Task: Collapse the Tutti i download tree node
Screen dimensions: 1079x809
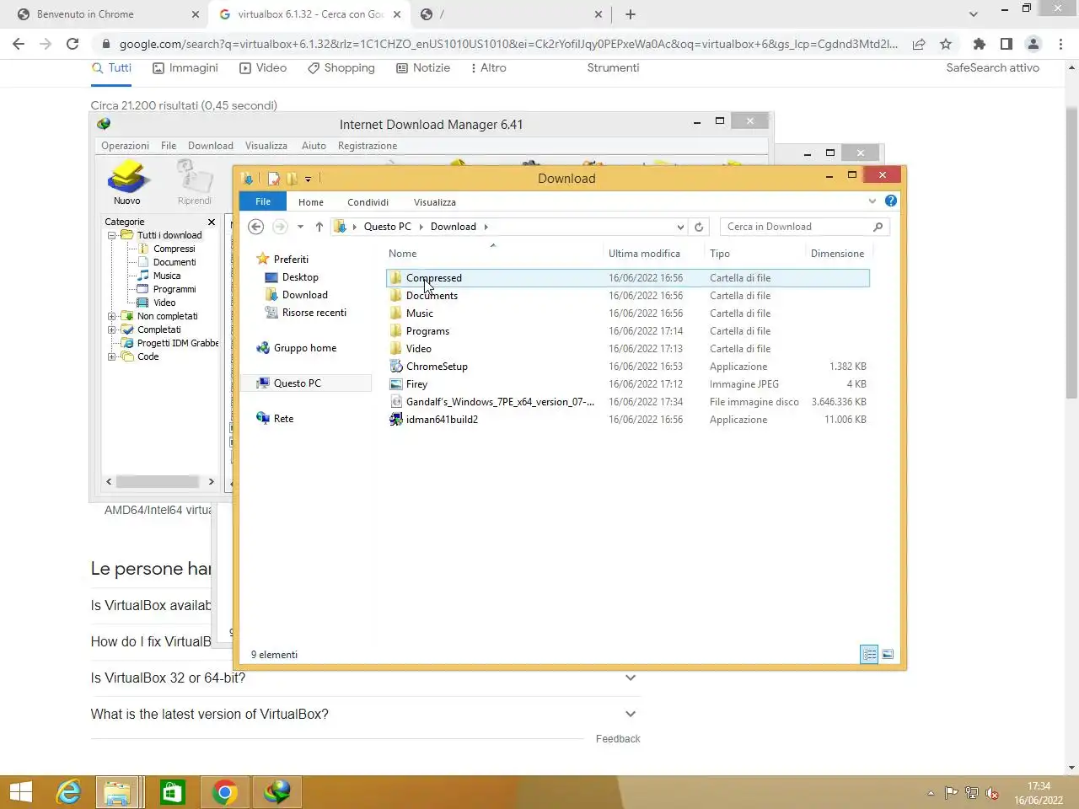Action: click(111, 235)
